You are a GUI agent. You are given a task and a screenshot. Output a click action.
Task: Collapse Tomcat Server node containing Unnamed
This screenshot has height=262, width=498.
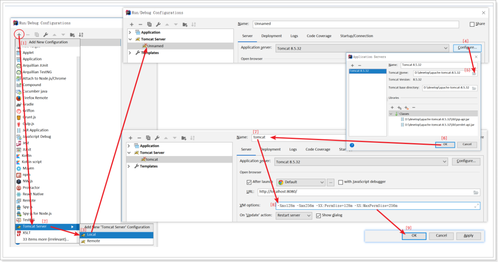[130, 39]
